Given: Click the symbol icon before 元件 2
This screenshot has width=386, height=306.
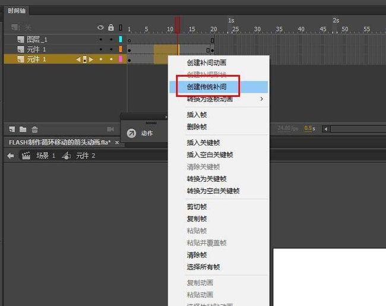Looking at the screenshot, I should 67,156.
